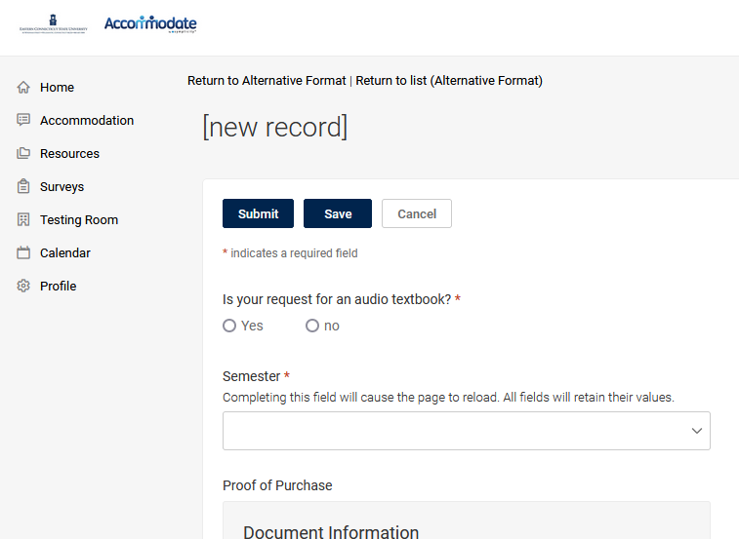Click the Cancel button
This screenshot has height=539, width=739.
(x=417, y=213)
